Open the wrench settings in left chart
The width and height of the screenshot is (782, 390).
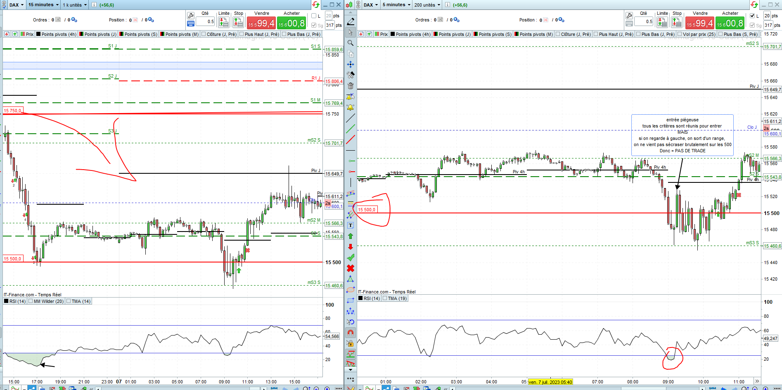191,16
